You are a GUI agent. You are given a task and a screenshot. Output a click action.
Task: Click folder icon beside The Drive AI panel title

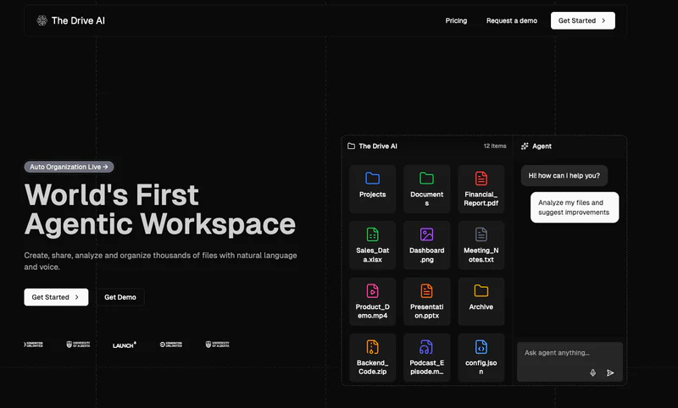tap(351, 146)
